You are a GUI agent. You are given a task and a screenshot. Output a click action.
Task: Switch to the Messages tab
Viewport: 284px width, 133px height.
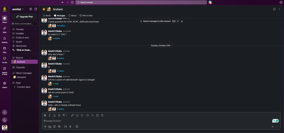(x=60, y=15)
